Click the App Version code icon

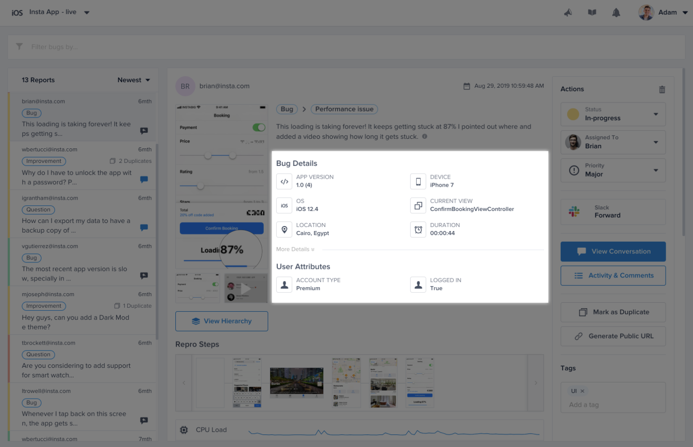[x=284, y=181]
